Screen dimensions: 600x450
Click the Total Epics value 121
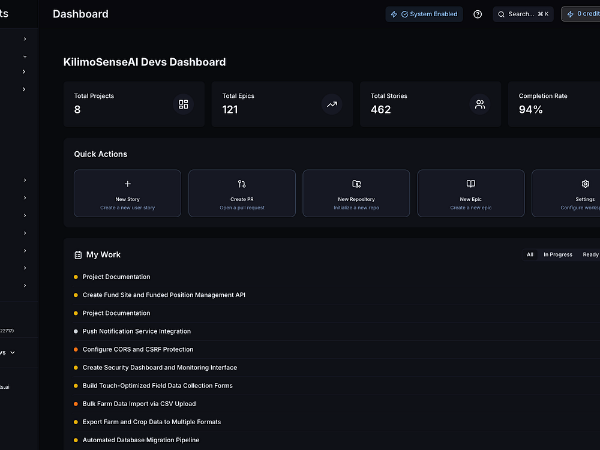(x=230, y=110)
